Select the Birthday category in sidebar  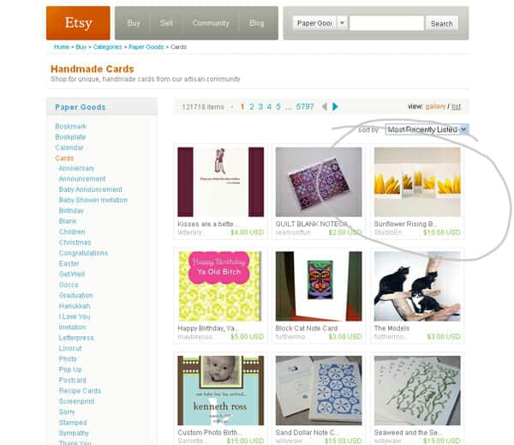tap(71, 211)
